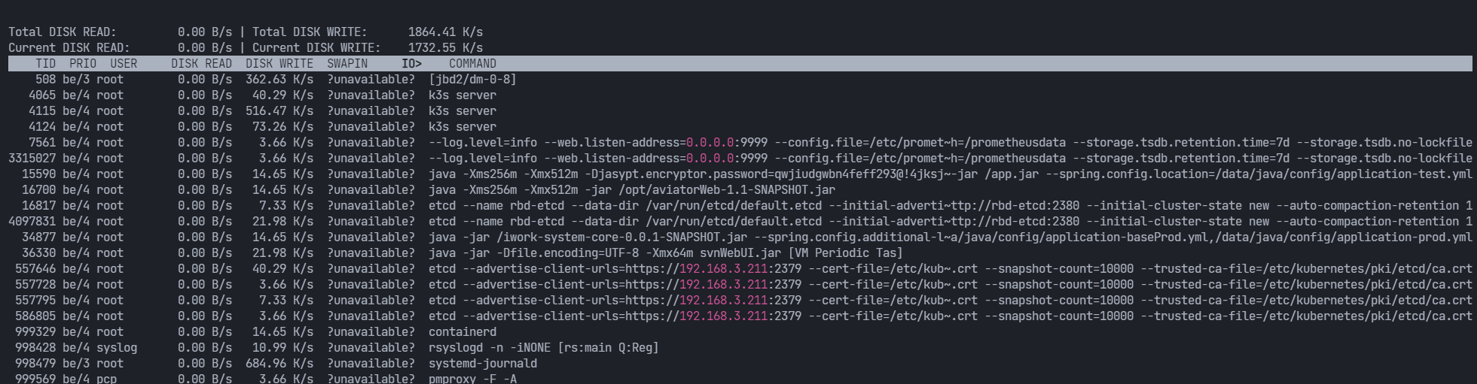Click the aviatorWeb-1.1-SNAPSHOT.jar java command
The height and width of the screenshot is (384, 1477).
coord(632,190)
